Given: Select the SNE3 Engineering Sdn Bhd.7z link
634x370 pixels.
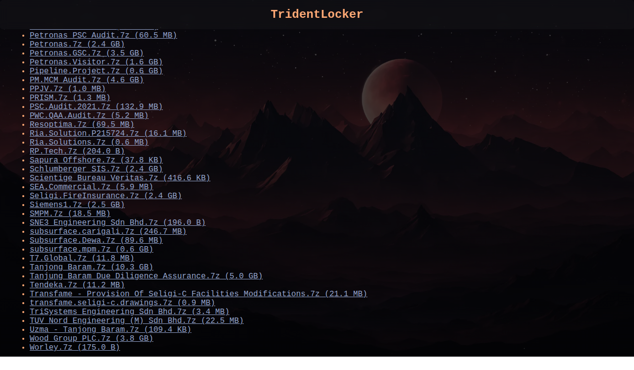Looking at the screenshot, I should coord(117,223).
